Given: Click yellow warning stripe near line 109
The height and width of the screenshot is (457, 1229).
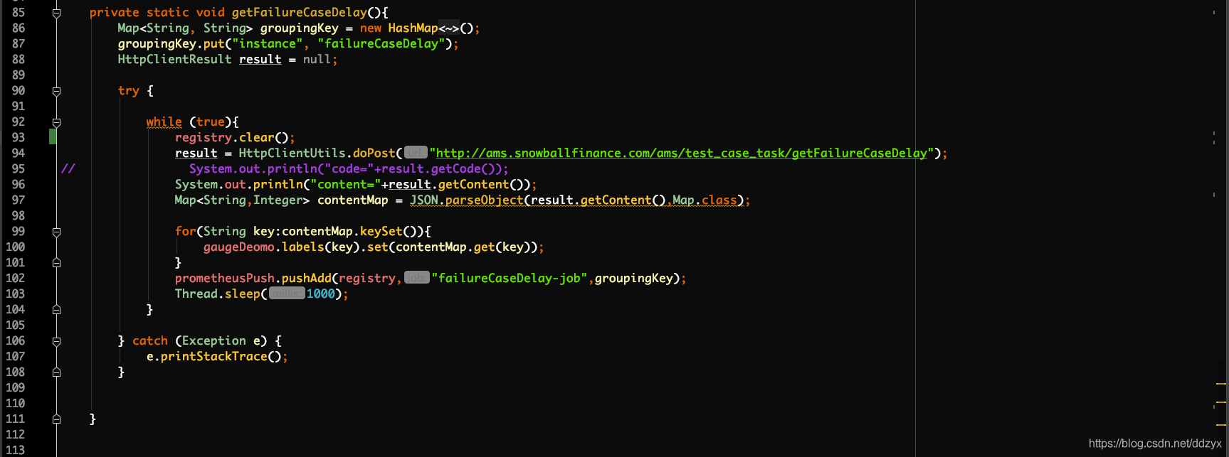Looking at the screenshot, I should (x=1220, y=384).
